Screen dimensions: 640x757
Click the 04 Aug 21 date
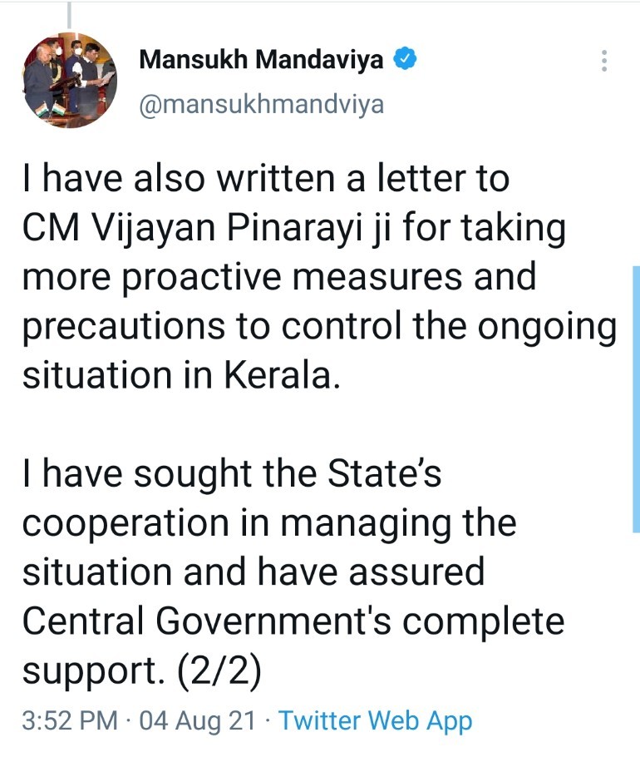pyautogui.click(x=198, y=720)
